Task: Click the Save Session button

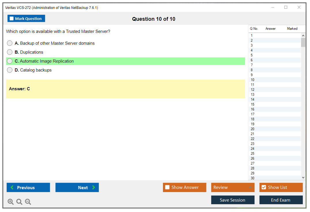Action: pyautogui.click(x=233, y=200)
